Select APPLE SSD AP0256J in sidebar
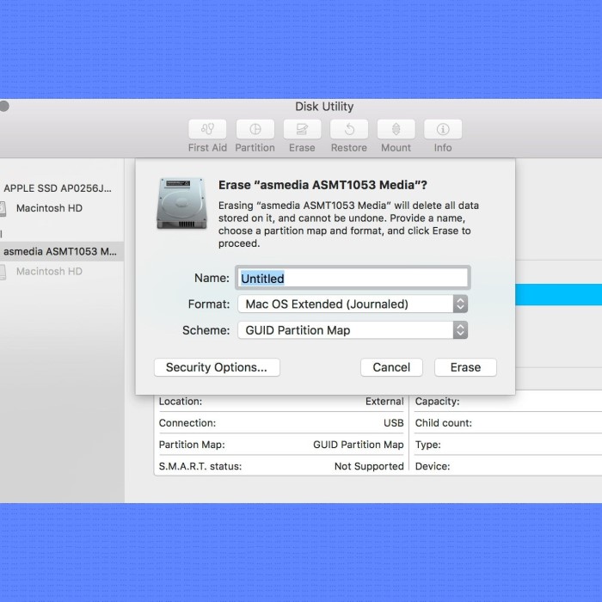Screen dimensions: 602x602 58,188
